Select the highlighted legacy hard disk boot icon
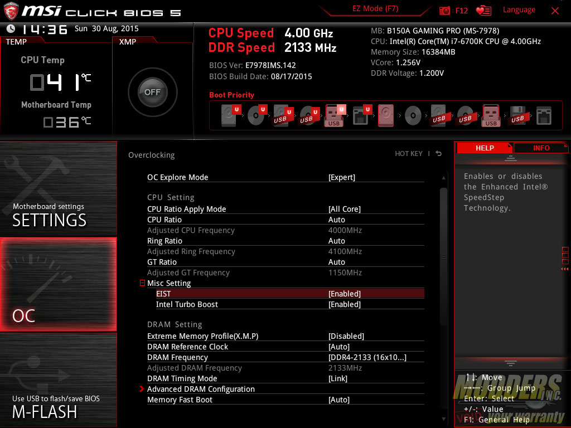 (x=386, y=116)
